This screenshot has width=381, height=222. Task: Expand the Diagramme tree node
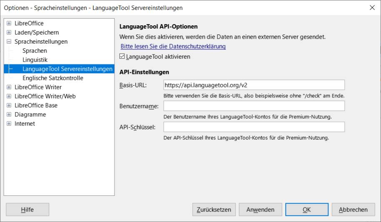coord(9,114)
